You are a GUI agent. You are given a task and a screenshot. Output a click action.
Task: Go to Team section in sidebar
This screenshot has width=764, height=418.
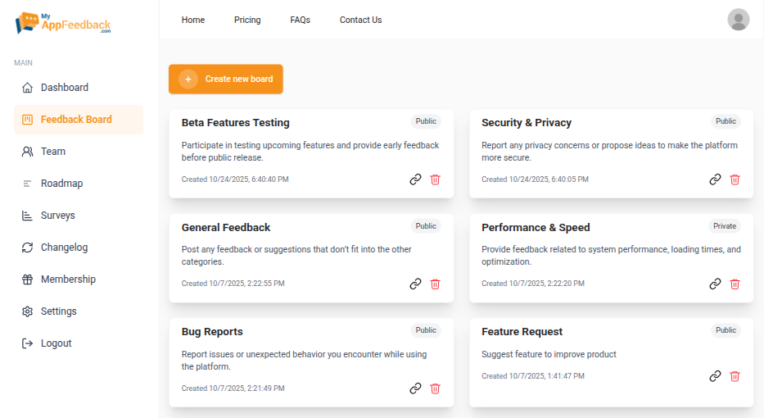click(x=52, y=152)
